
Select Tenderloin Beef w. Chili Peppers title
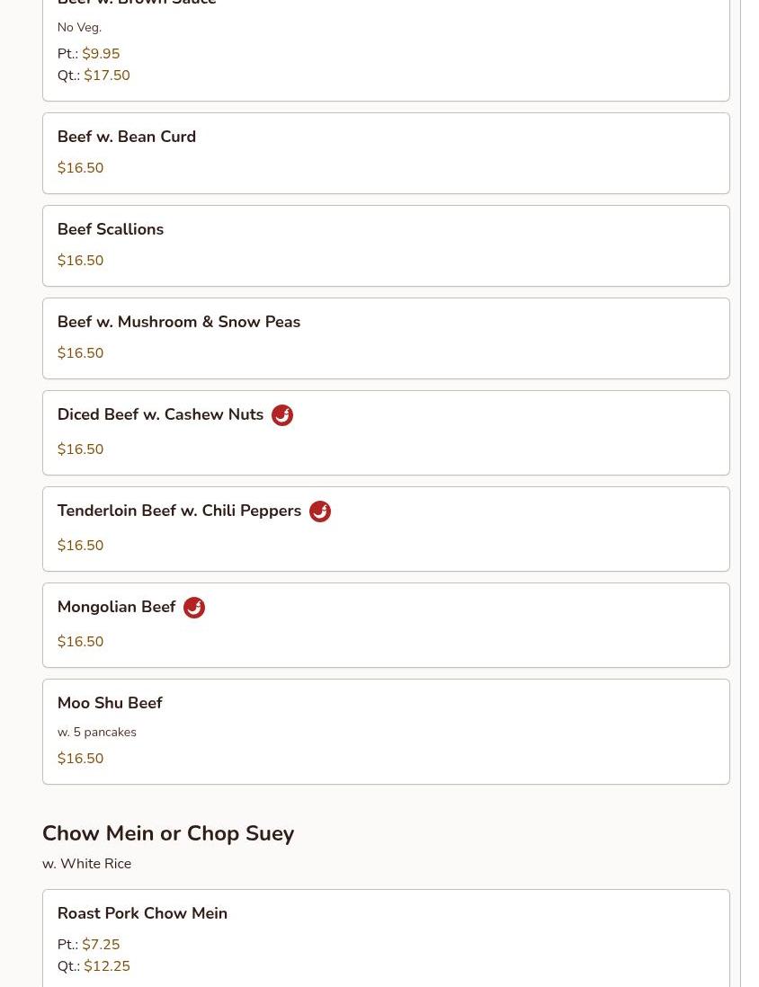coord(179,511)
